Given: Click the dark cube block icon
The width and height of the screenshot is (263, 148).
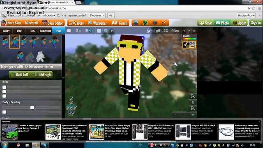Looking at the screenshot, I should 155,23.
